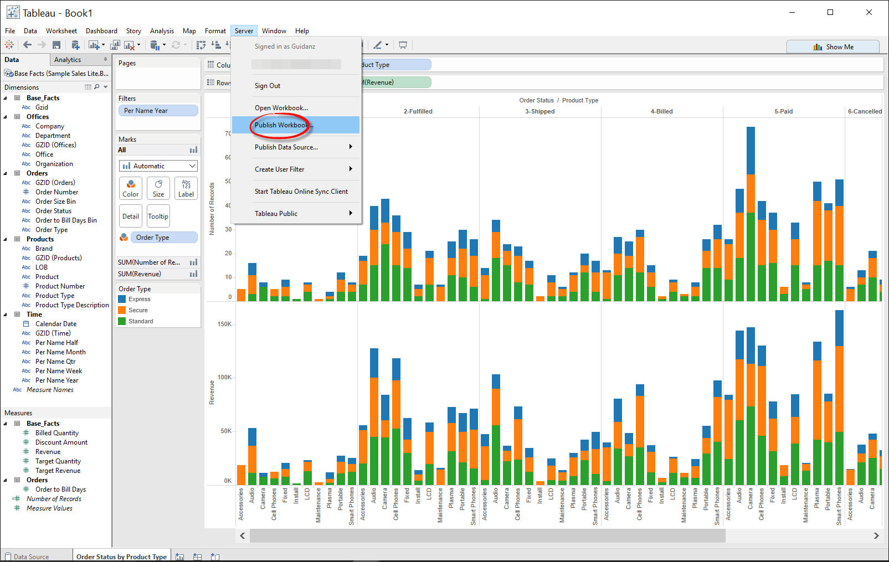The height and width of the screenshot is (562, 889).
Task: Open the Data pane tab options arrow
Action: (105, 59)
